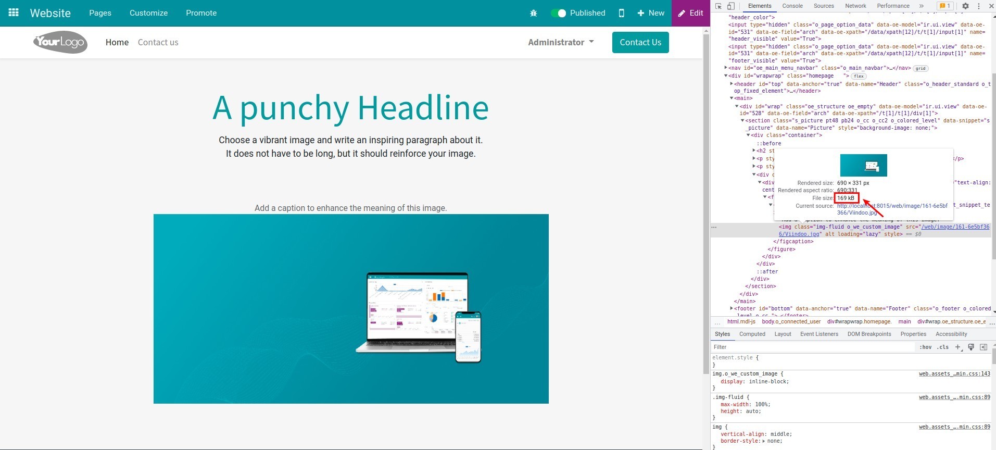Open the Customize menu
The image size is (996, 450).
click(x=148, y=13)
